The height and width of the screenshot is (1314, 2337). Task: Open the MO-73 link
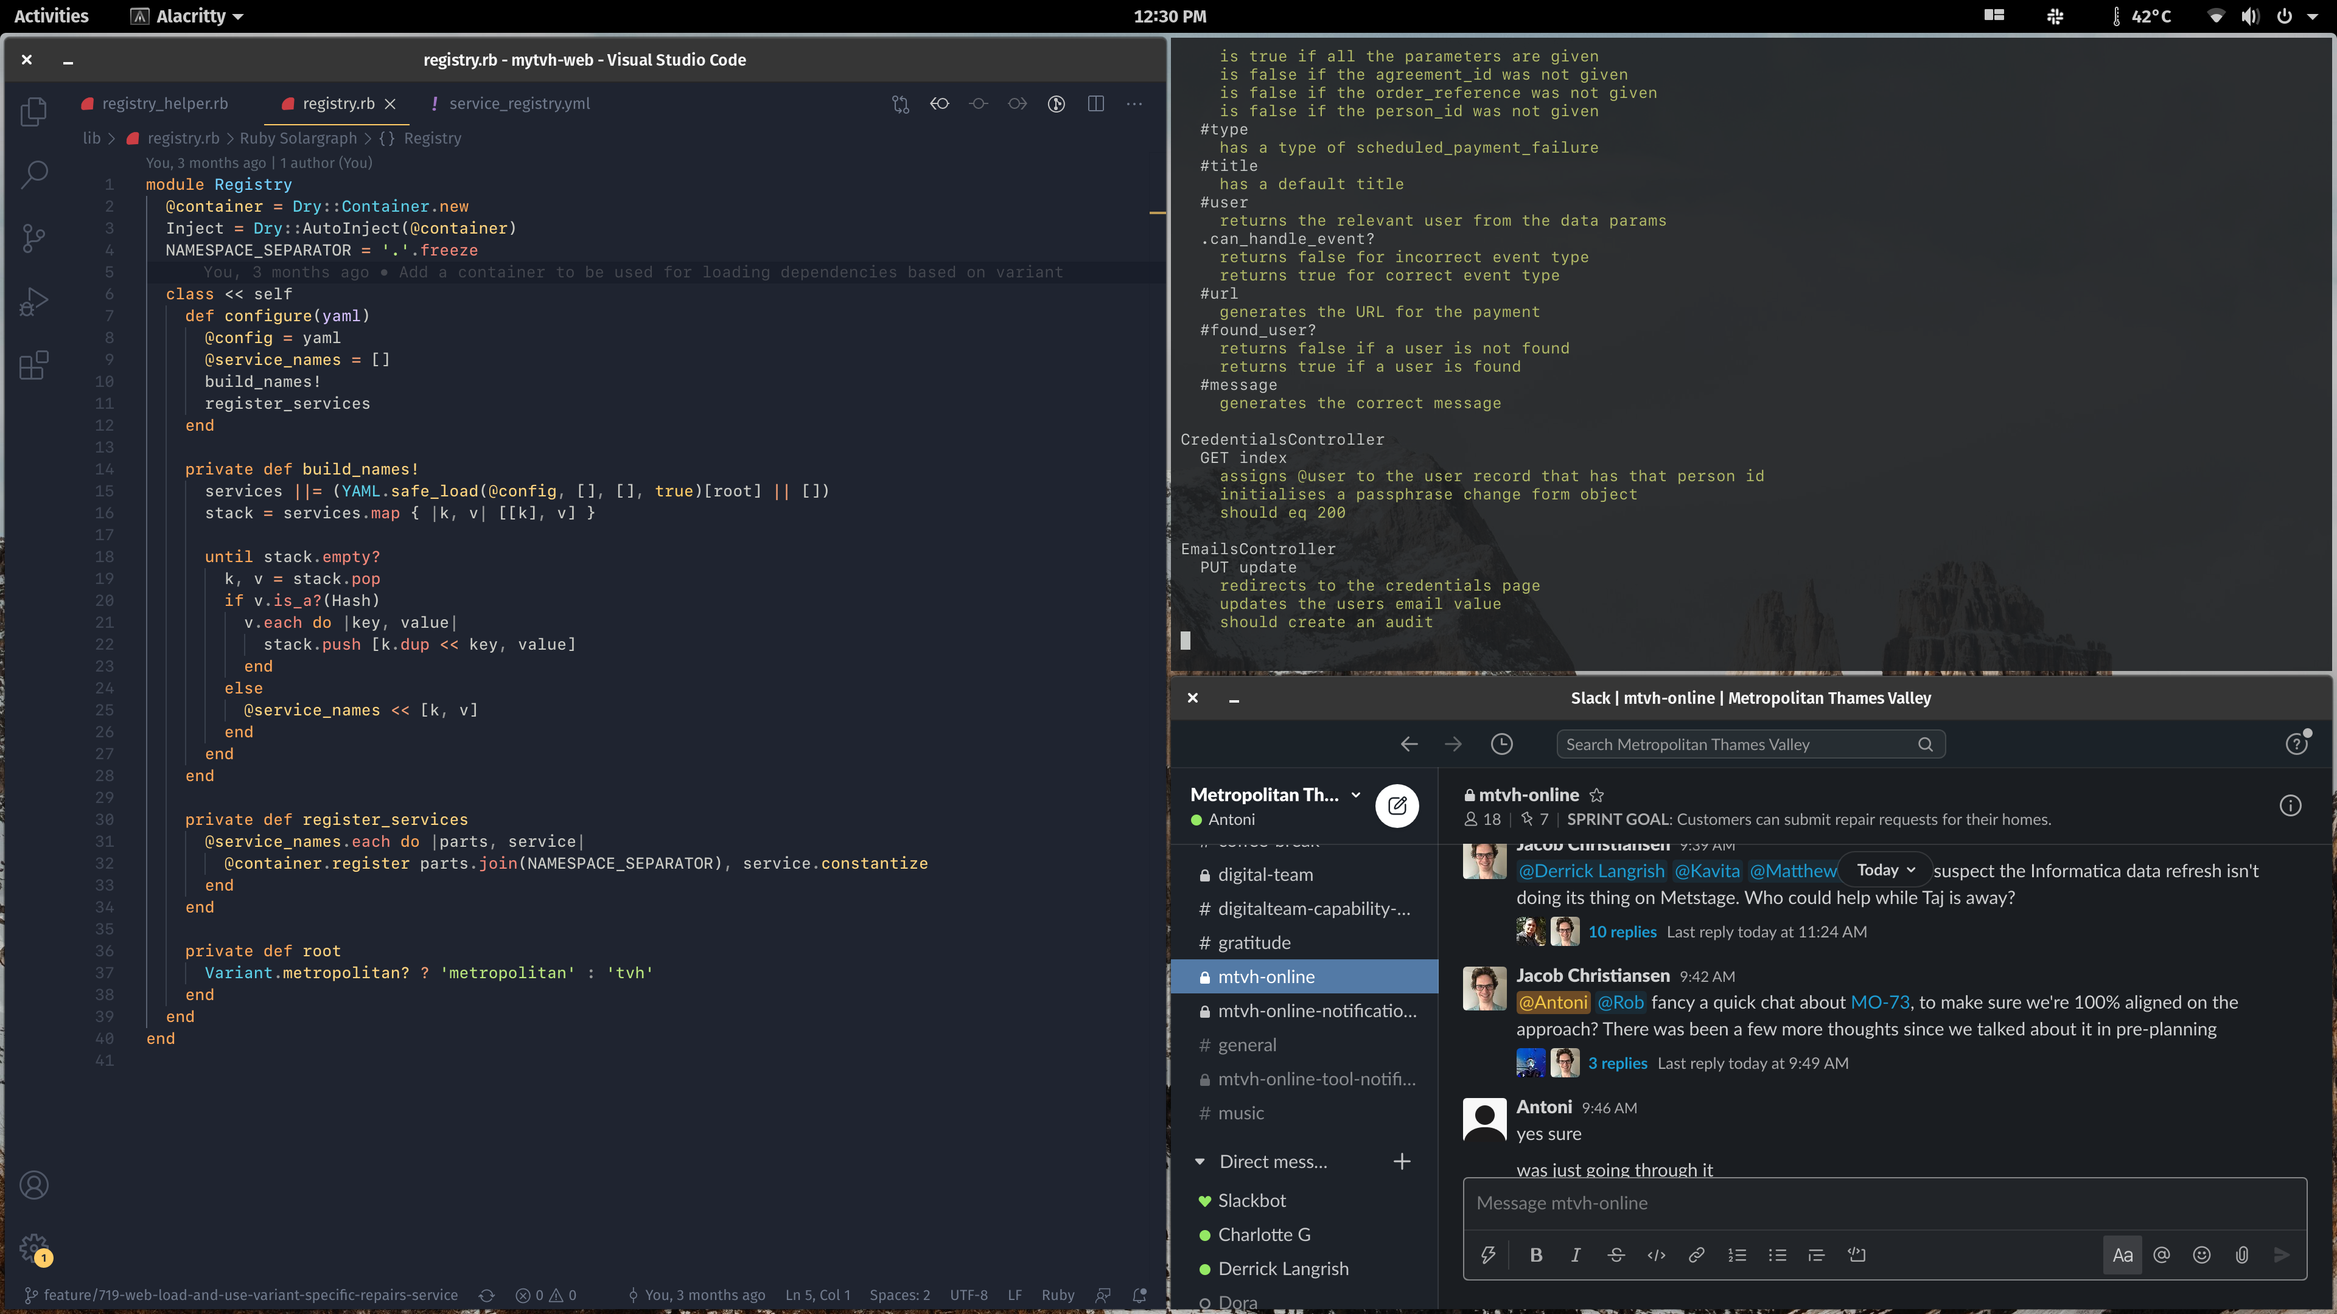tap(1880, 1002)
